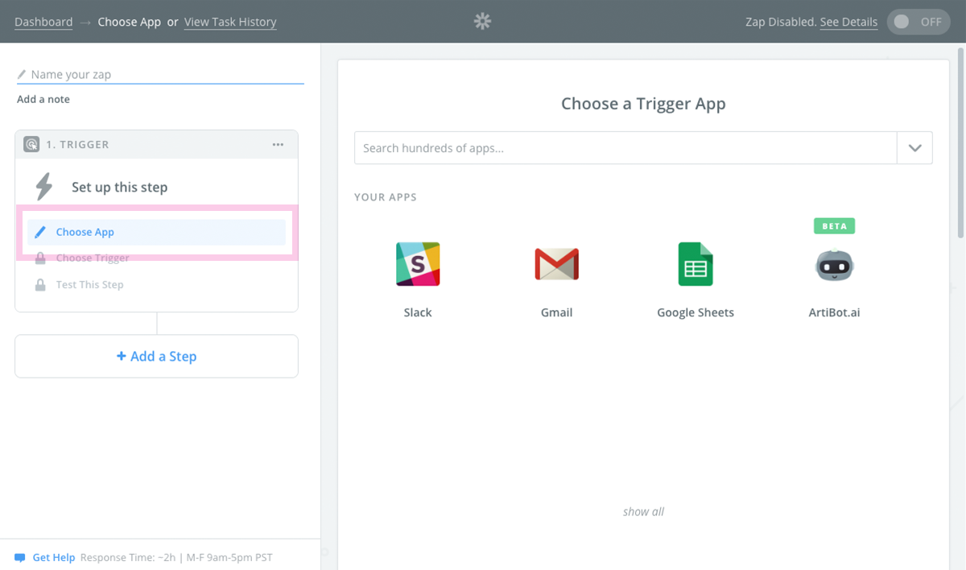Image resolution: width=966 pixels, height=570 pixels.
Task: Click show all apps link
Action: [x=643, y=511]
